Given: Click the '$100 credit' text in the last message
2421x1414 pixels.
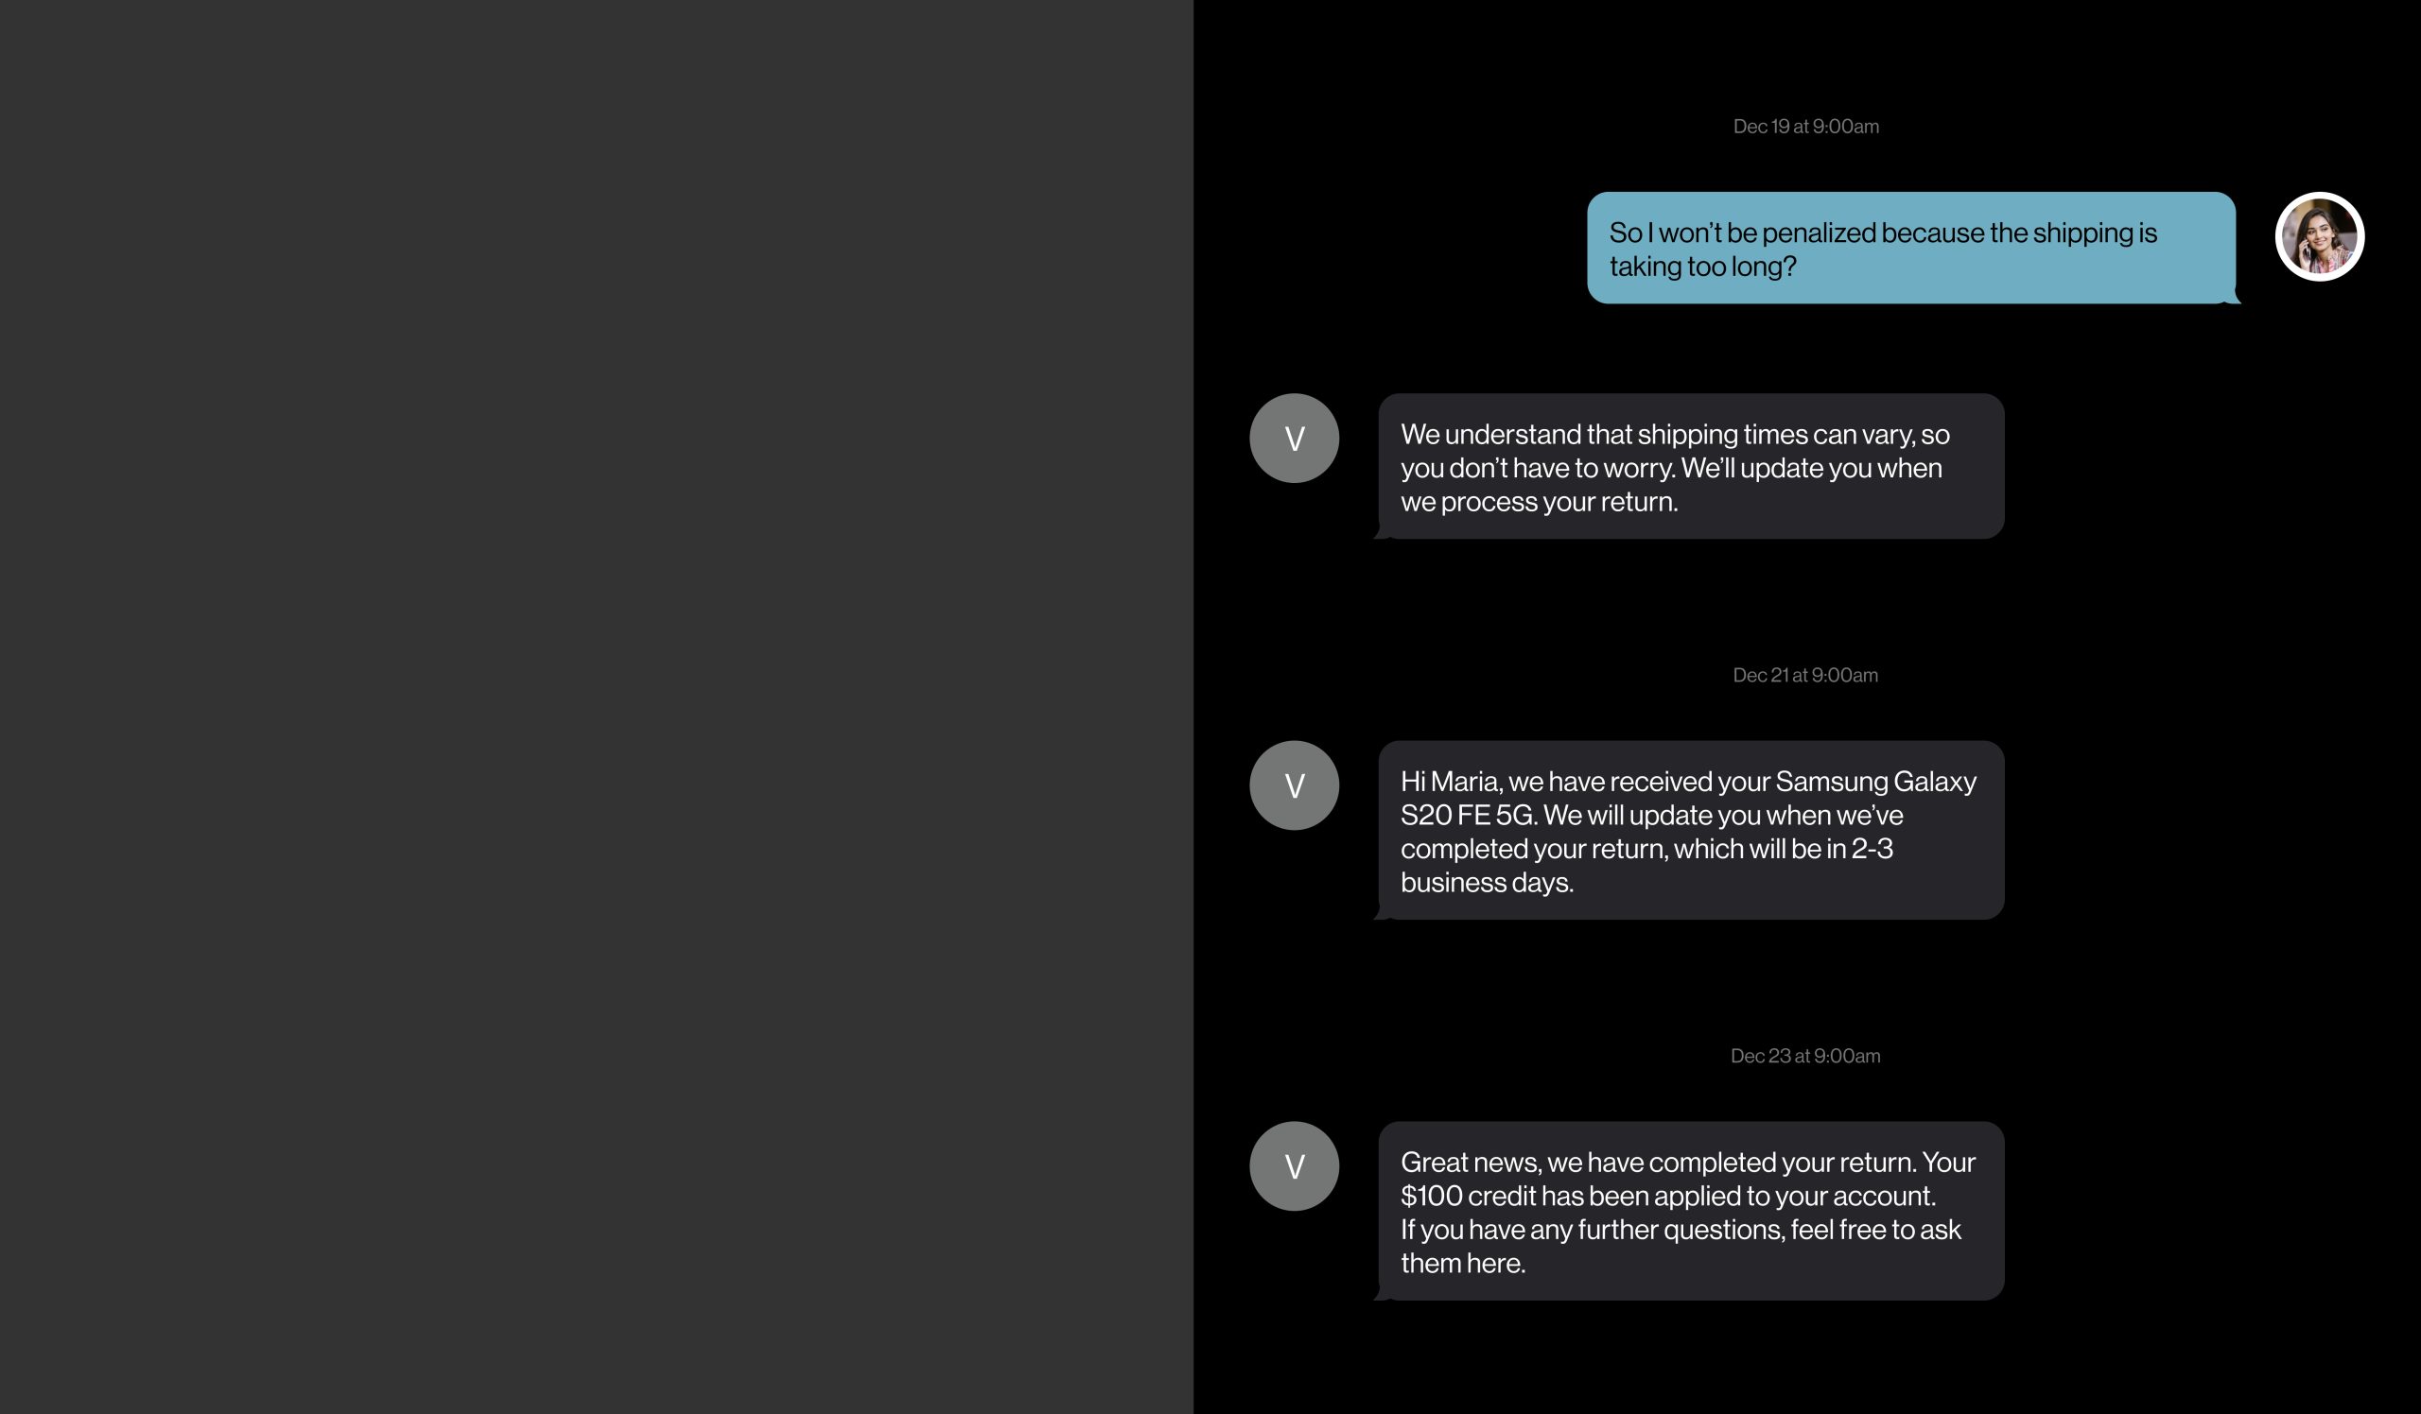Looking at the screenshot, I should pos(1463,1196).
